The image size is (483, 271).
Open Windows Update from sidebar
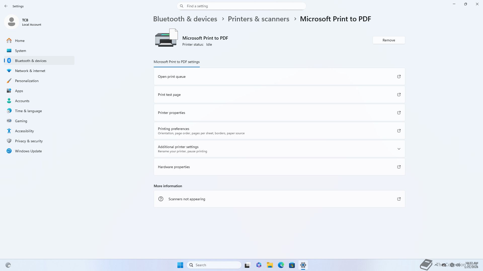[28, 151]
